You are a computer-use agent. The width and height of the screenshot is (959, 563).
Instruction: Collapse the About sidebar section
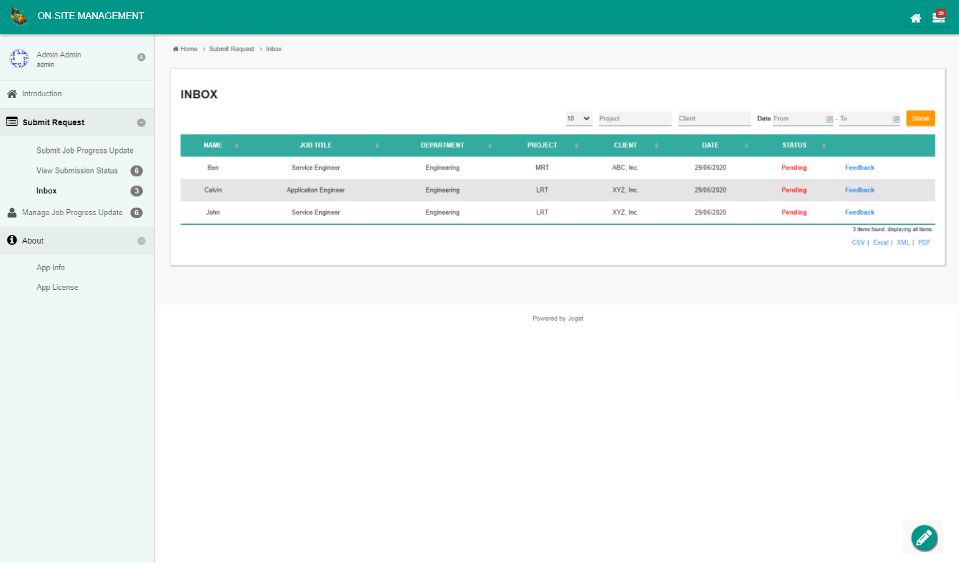pos(141,240)
